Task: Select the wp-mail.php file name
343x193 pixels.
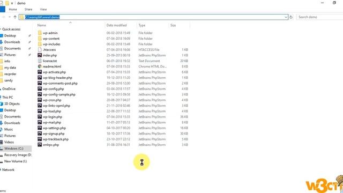Action: click(52, 122)
